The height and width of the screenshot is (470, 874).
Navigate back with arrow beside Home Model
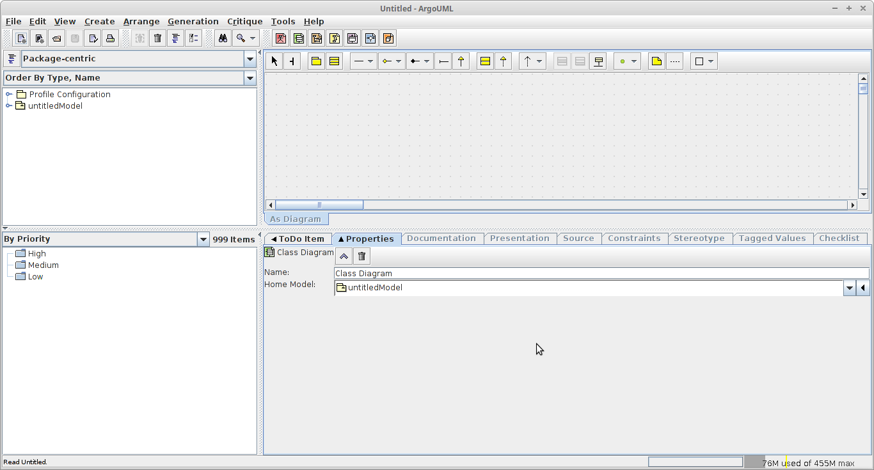[x=863, y=288]
